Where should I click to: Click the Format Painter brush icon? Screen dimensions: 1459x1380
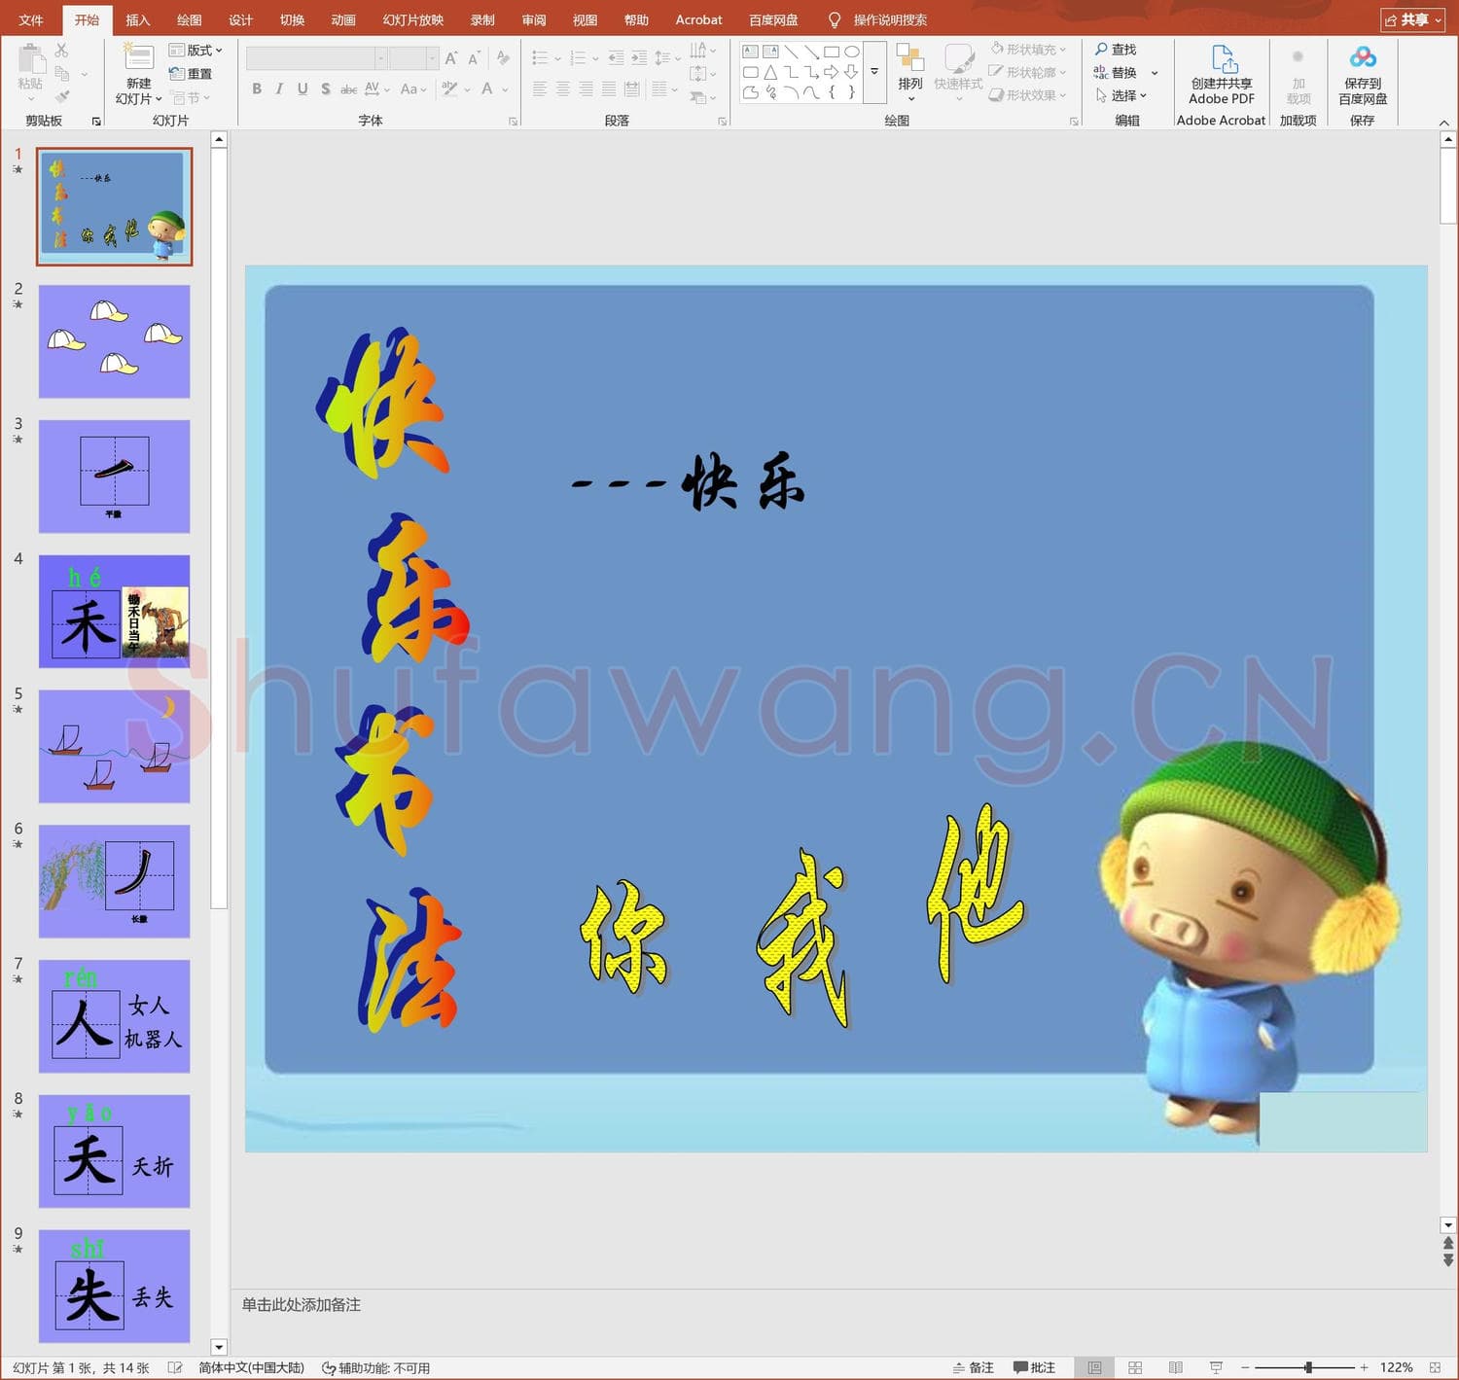61,96
